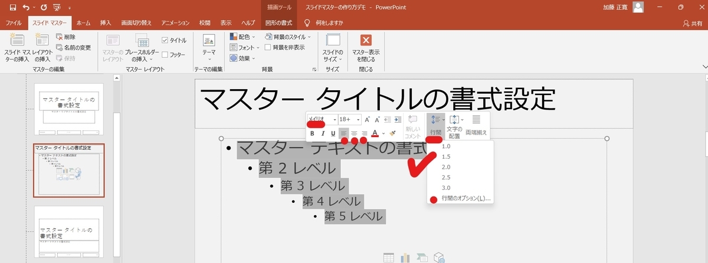Select the first layout thumbnail in panel
The height and width of the screenshot is (263, 708).
click(68, 110)
